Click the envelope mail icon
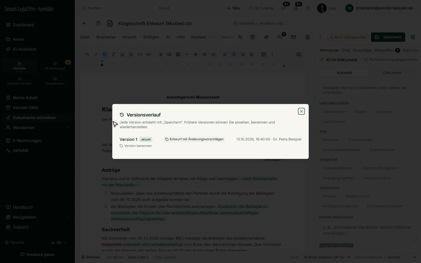 [294, 37]
